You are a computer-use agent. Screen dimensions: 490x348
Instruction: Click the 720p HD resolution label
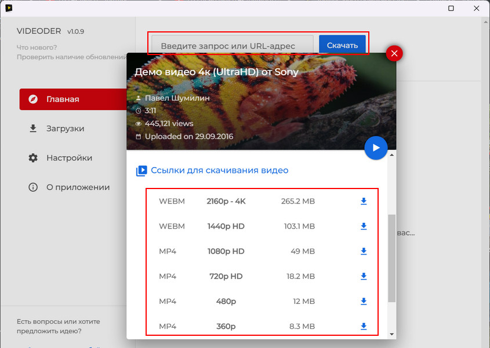click(x=226, y=276)
